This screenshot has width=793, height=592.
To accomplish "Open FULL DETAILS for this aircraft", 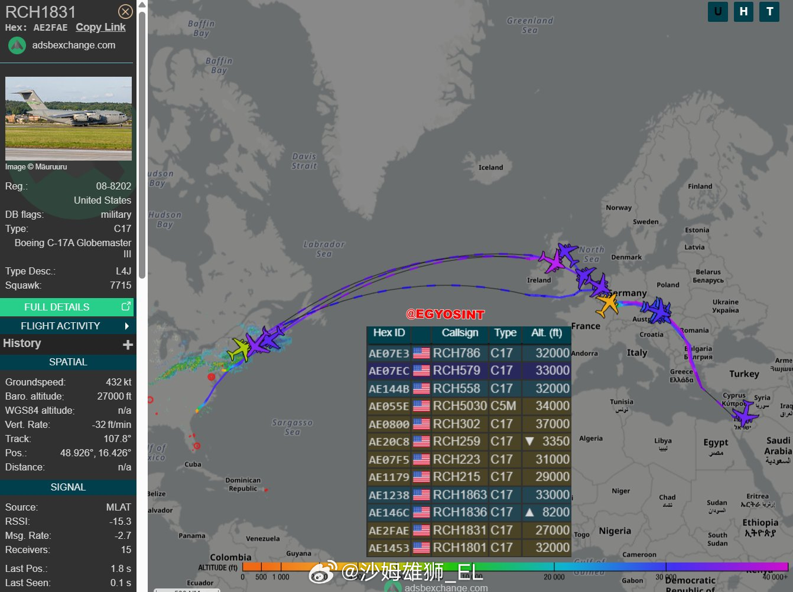I will point(67,307).
